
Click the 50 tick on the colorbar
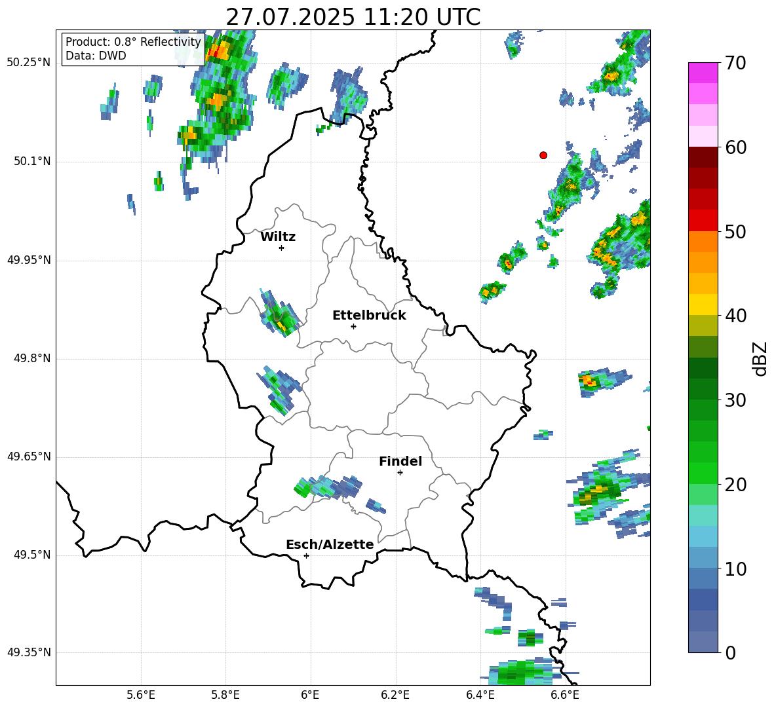point(735,231)
